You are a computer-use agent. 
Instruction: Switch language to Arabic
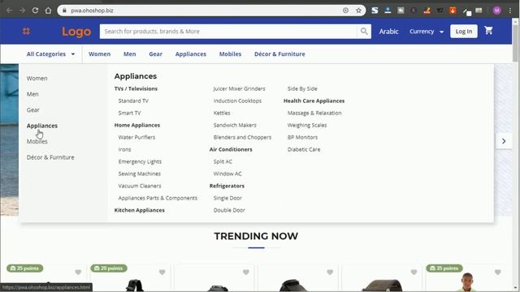coord(388,32)
